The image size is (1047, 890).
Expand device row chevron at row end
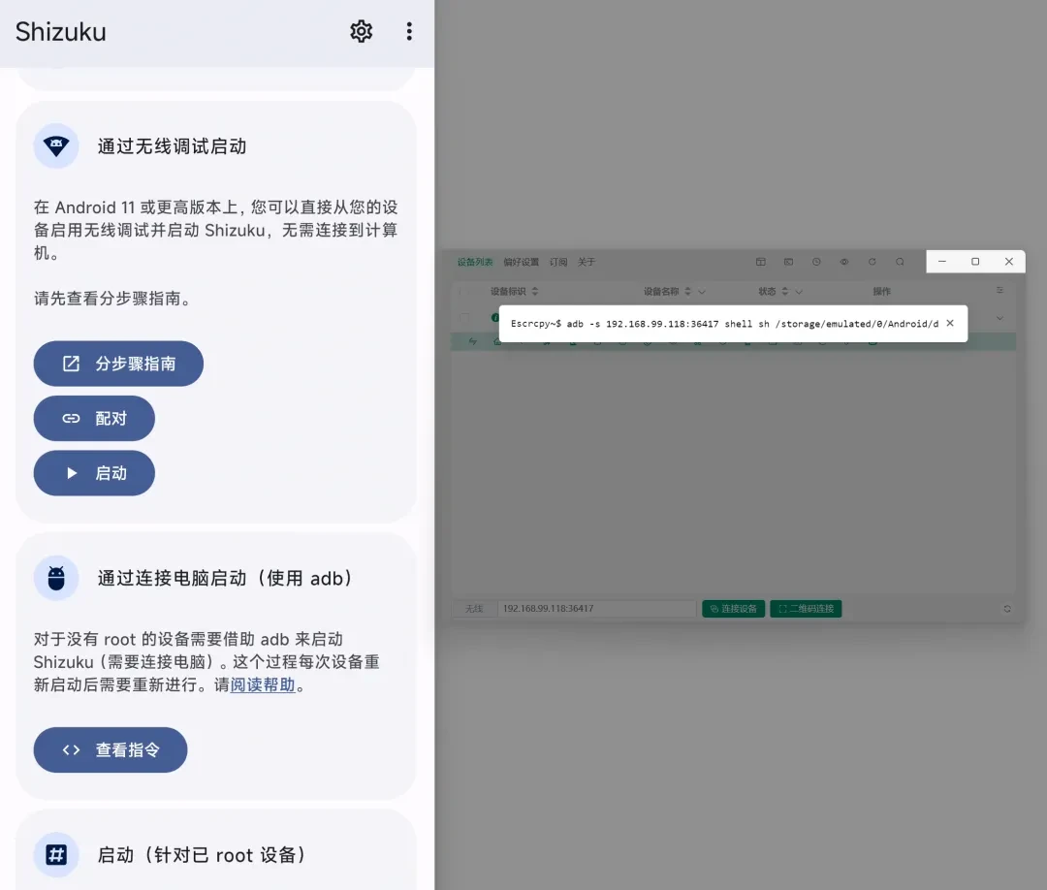[999, 318]
